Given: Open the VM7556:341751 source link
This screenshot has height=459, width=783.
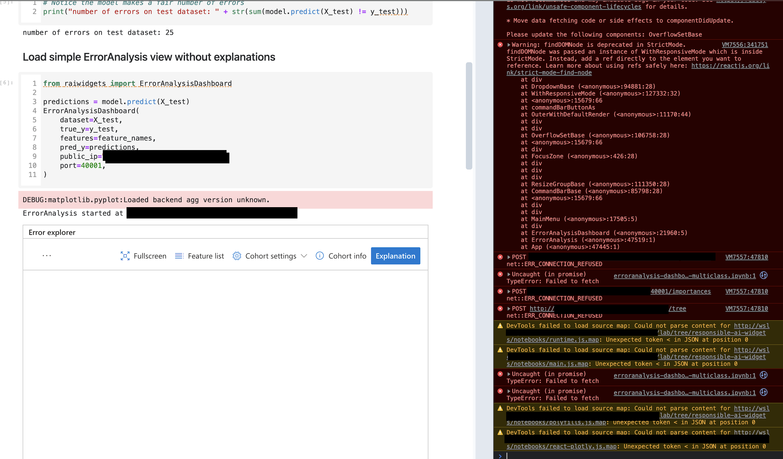Looking at the screenshot, I should point(745,45).
